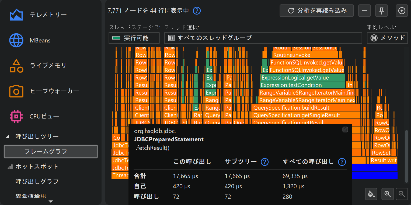Open the ヒープウォーカー camera icon
This screenshot has width=411, height=205.
[x=16, y=91]
